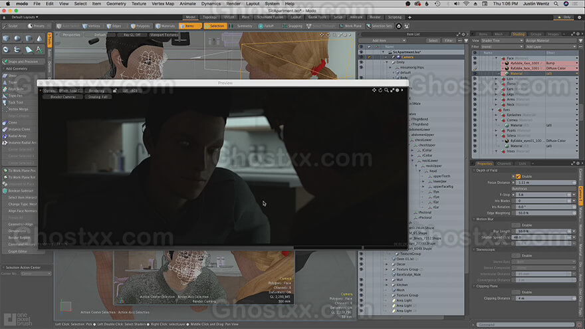Toggle visibility eye of Torso material
This screenshot has height=329, width=585.
tap(475, 84)
